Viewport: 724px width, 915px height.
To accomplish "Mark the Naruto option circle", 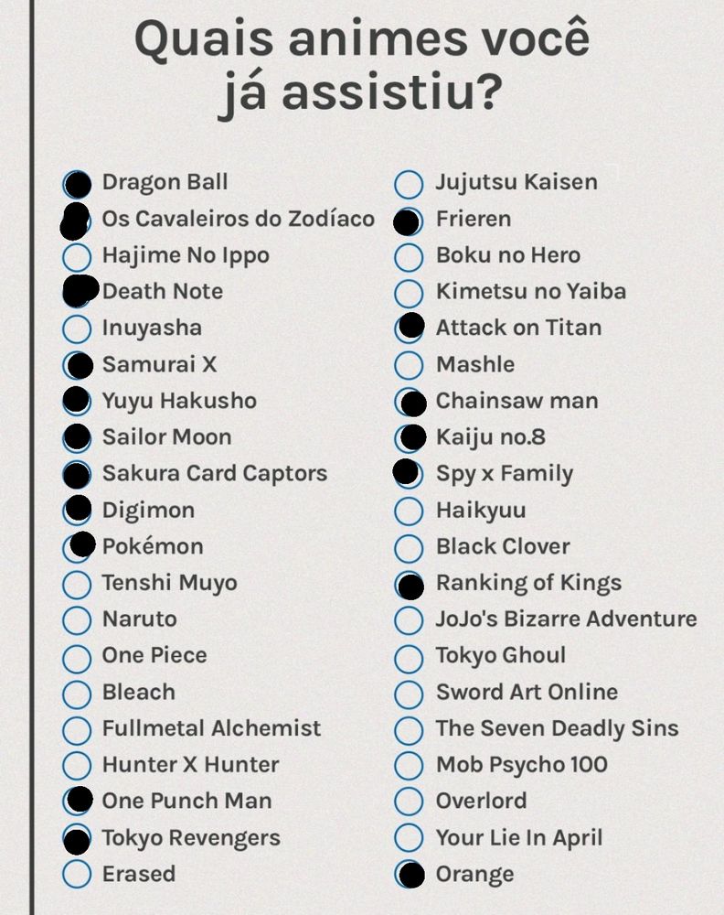I will tap(77, 620).
